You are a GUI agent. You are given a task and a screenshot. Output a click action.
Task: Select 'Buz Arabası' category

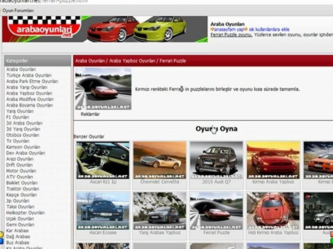click(x=18, y=242)
